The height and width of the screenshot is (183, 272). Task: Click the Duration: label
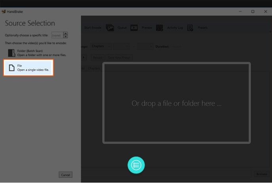pyautogui.click(x=162, y=46)
